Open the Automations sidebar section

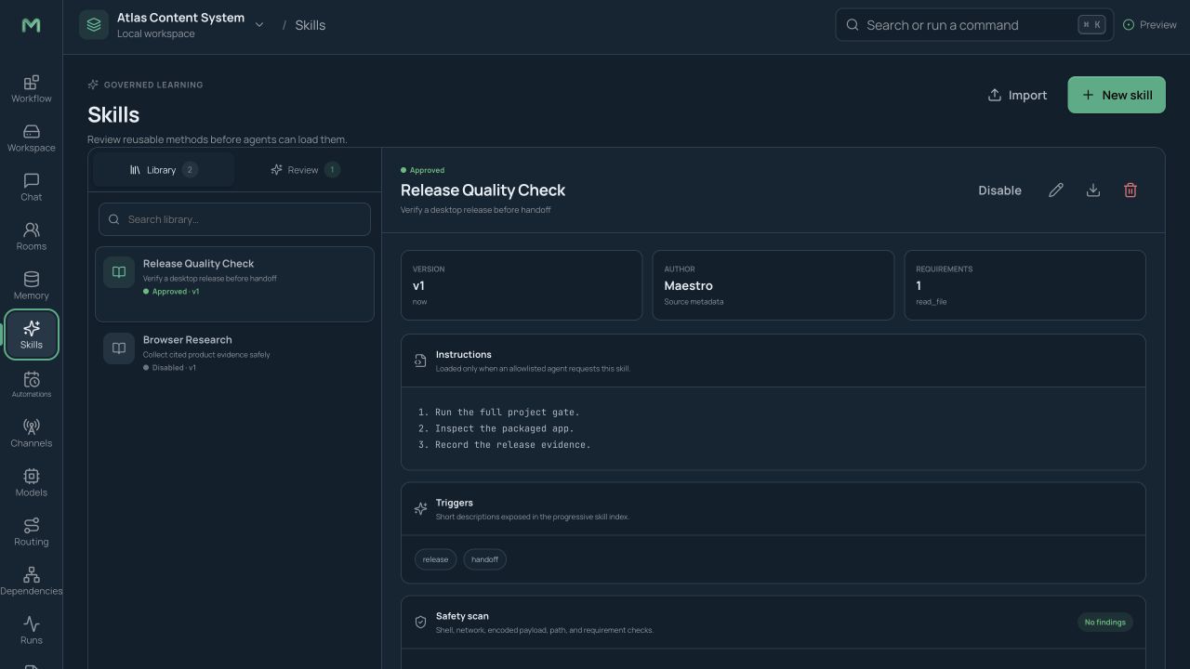(31, 385)
